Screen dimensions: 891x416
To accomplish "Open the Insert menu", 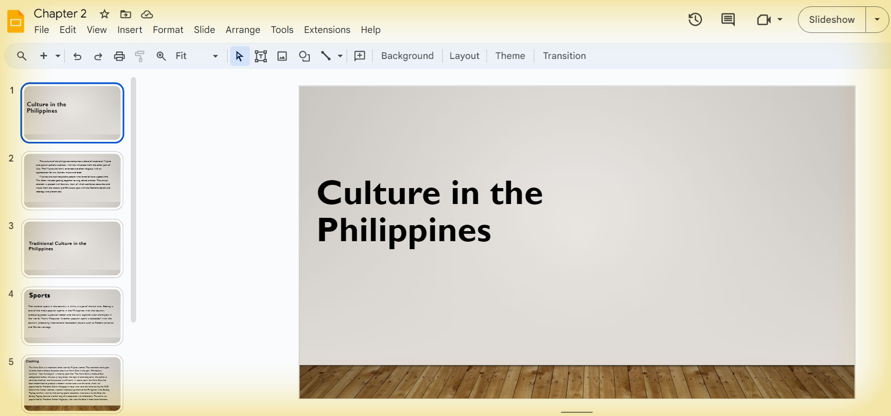I will [130, 30].
